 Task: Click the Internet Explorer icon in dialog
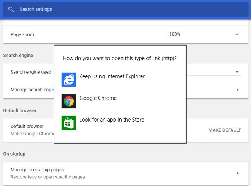click(69, 79)
